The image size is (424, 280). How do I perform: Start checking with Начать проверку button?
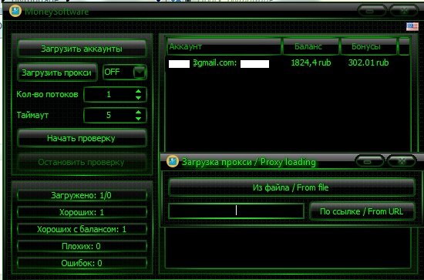pos(82,138)
